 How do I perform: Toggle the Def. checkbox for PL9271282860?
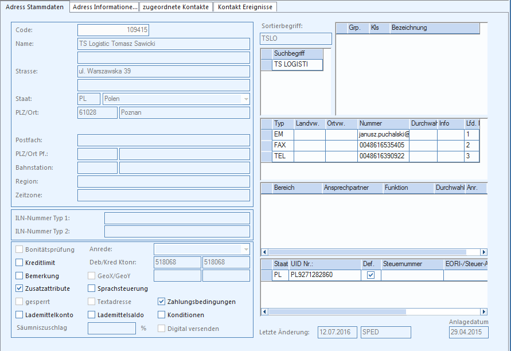coord(370,275)
